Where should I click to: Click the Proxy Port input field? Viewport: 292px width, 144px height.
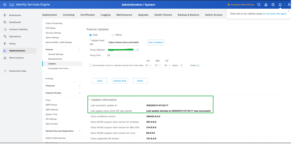point(123,55)
